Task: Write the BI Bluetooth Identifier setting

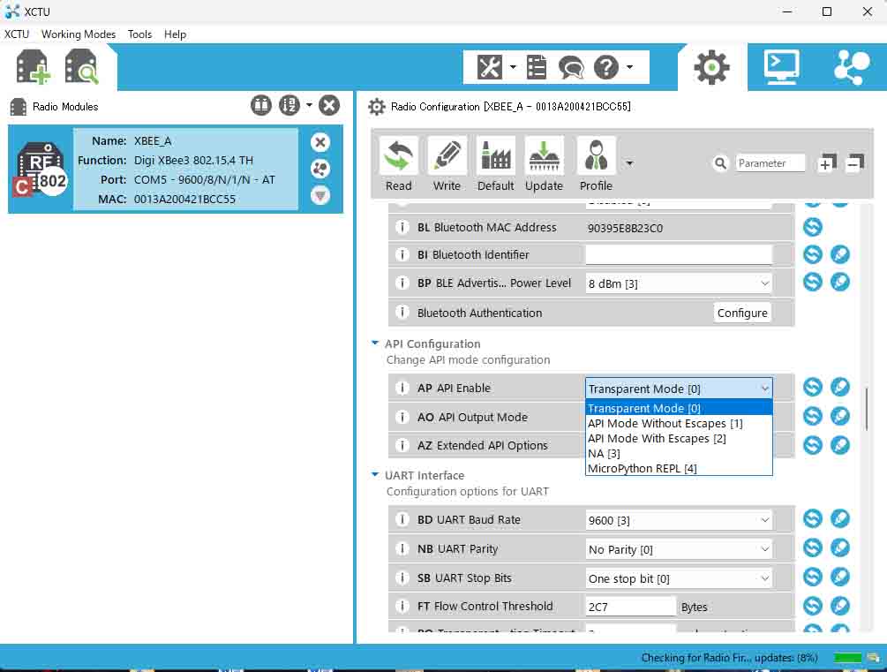Action: point(840,254)
